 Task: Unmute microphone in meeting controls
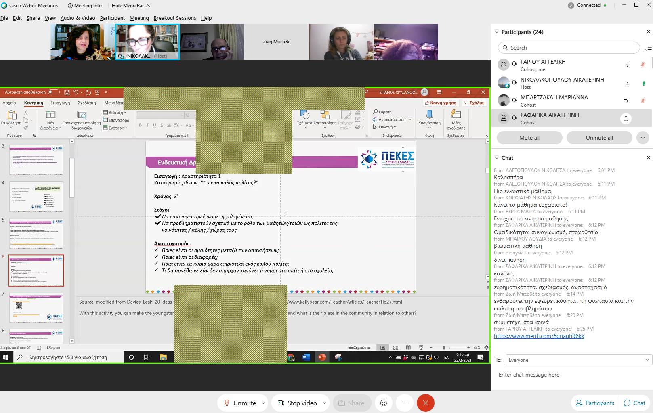point(240,403)
